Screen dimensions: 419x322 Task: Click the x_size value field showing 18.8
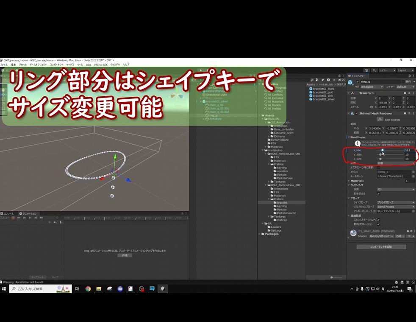point(410,151)
